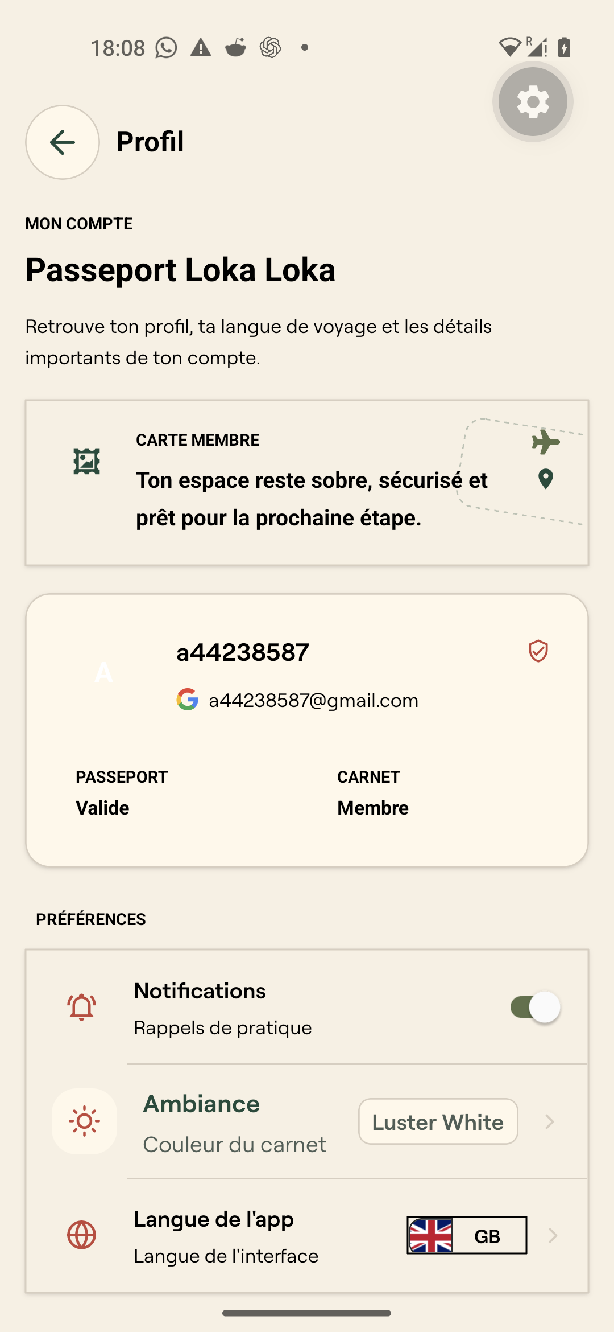Open the Langue de l'app row
The height and width of the screenshot is (1332, 614).
pos(307,1236)
